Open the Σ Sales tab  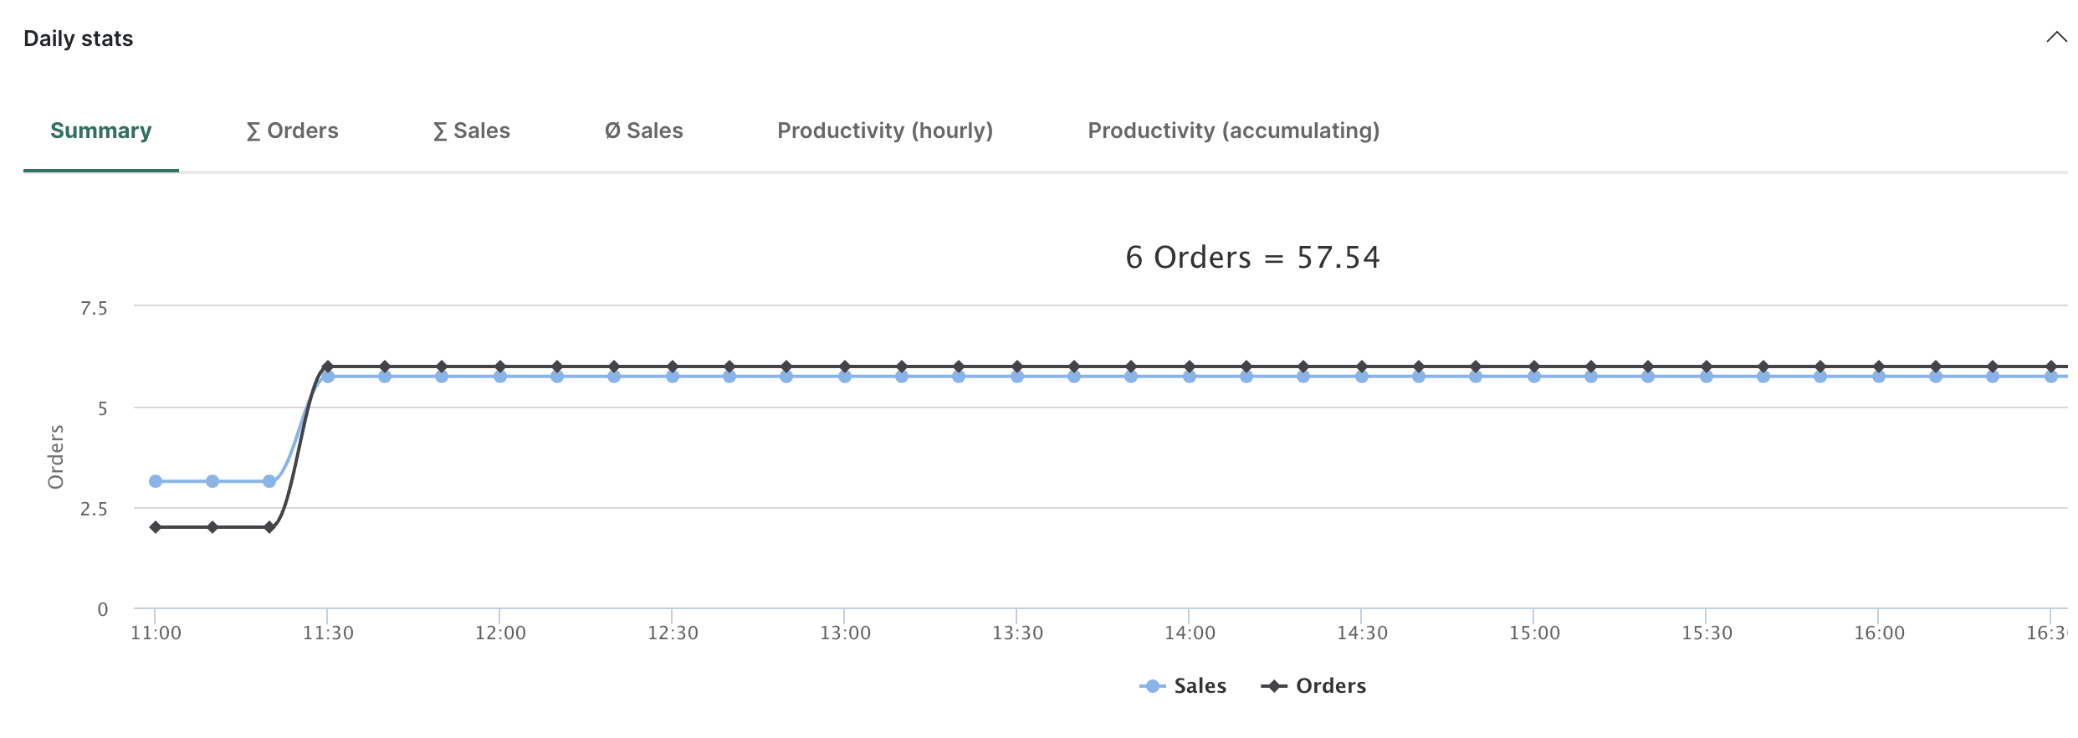(471, 131)
